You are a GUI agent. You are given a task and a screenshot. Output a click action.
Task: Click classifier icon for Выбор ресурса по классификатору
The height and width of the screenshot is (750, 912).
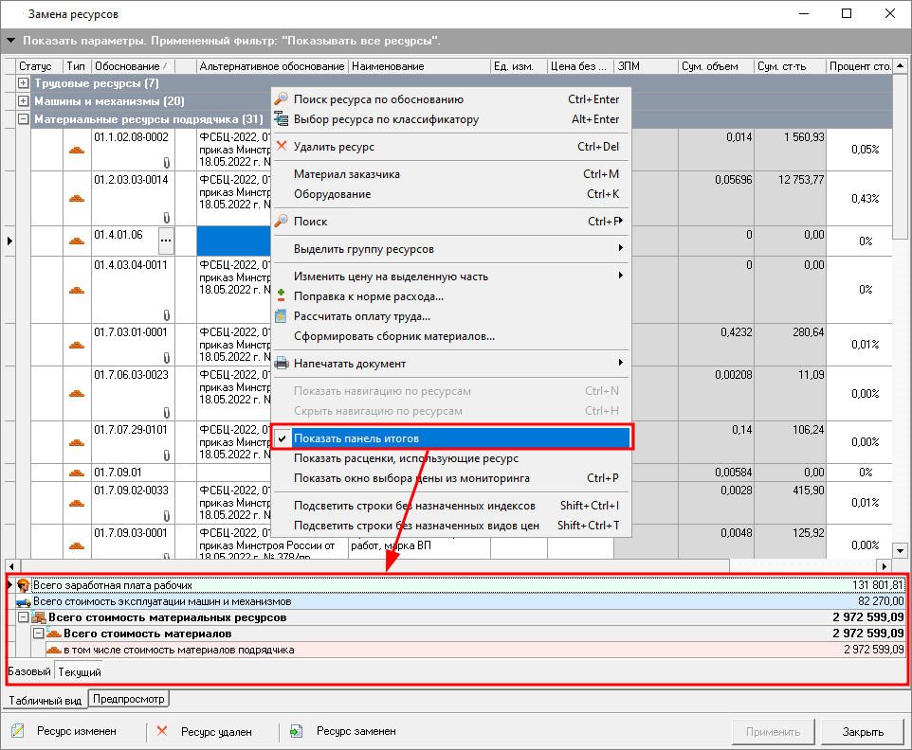click(281, 119)
